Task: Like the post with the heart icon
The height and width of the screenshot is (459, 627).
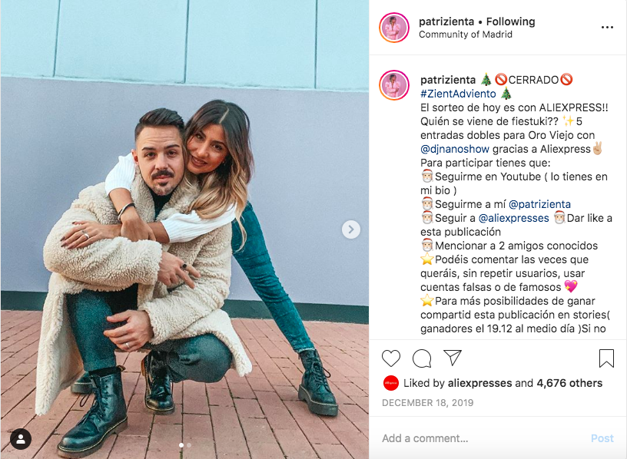Action: [390, 358]
